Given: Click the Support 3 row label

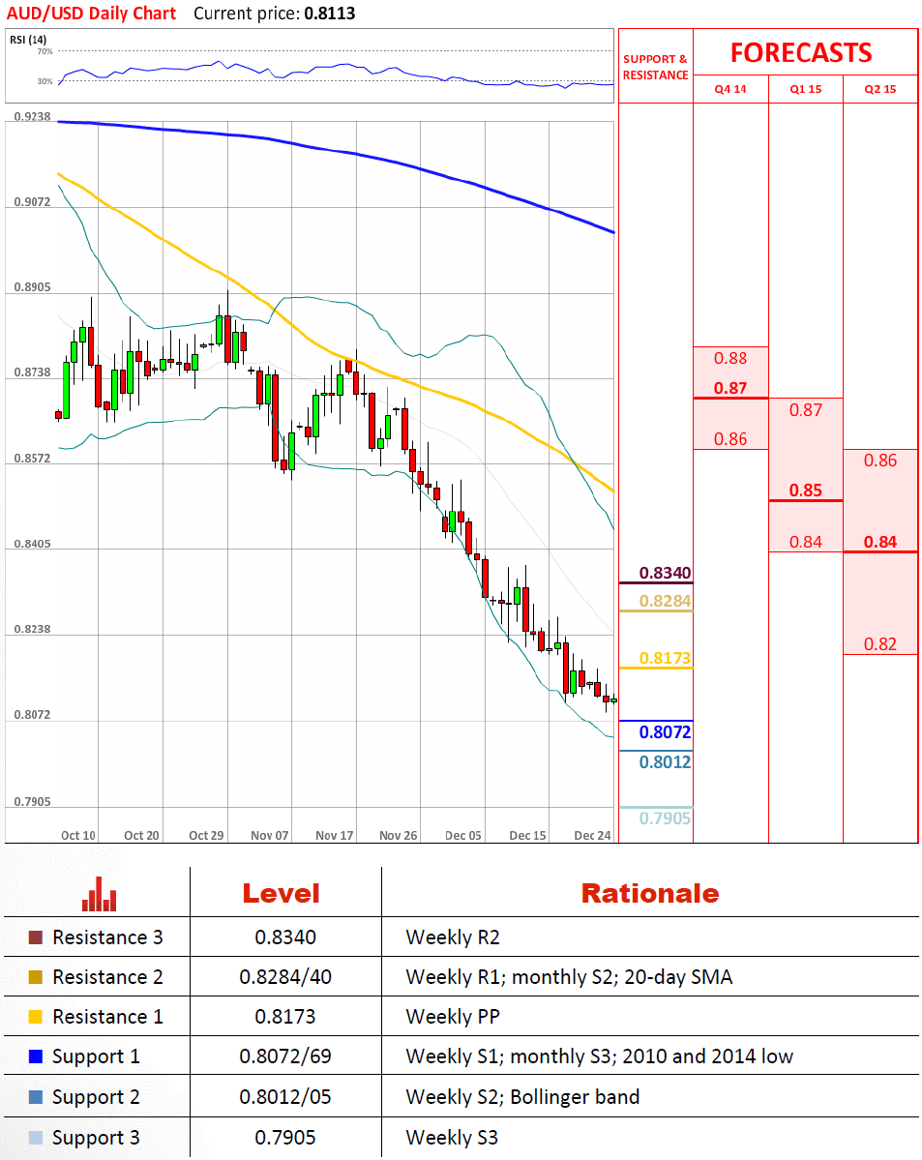Looking at the screenshot, I should point(96,1137).
